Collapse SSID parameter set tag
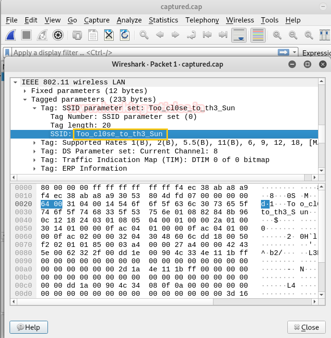The height and width of the screenshot is (338, 331). [x=35, y=108]
